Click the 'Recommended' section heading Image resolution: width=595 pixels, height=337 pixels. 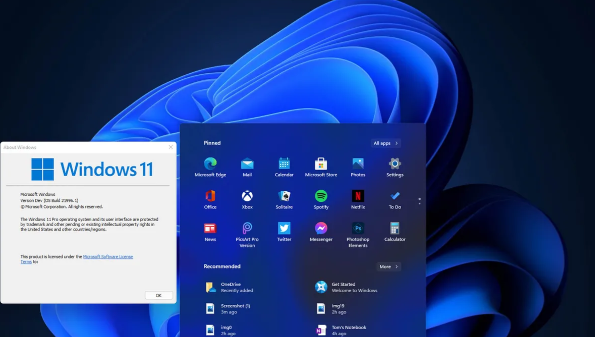coord(222,266)
